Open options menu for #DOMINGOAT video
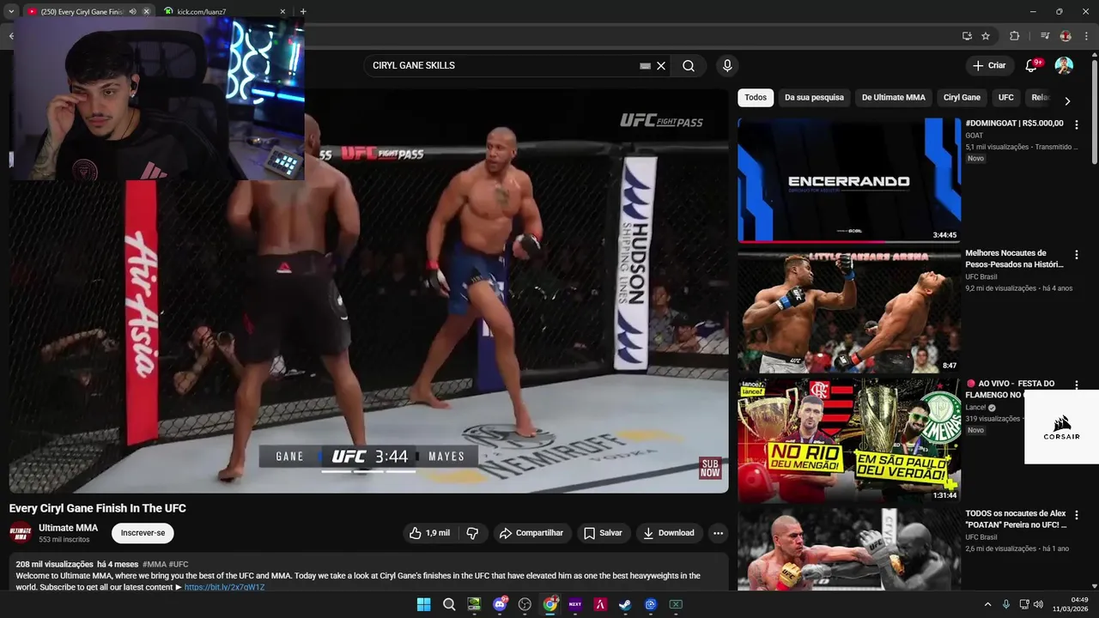The image size is (1099, 618). coord(1077,124)
